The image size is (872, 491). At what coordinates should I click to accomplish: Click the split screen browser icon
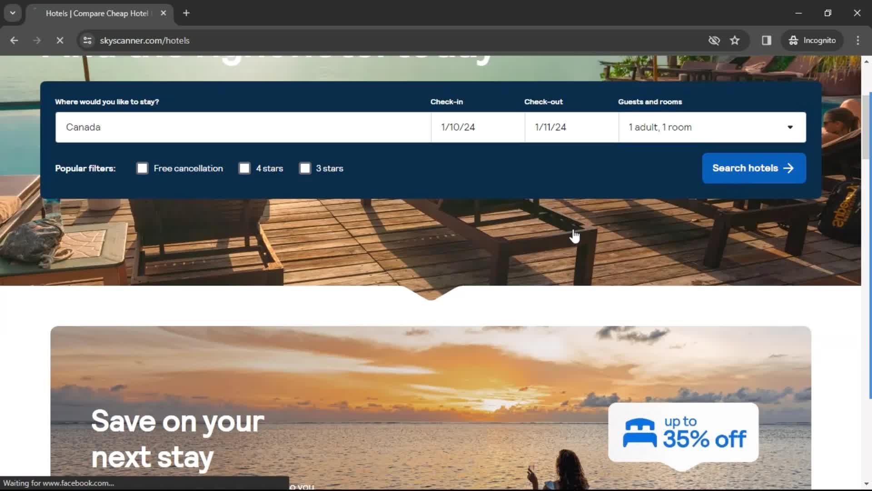click(x=767, y=40)
